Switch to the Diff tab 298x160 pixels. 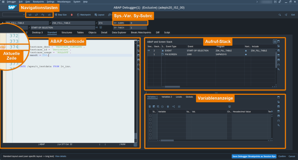click(158, 32)
